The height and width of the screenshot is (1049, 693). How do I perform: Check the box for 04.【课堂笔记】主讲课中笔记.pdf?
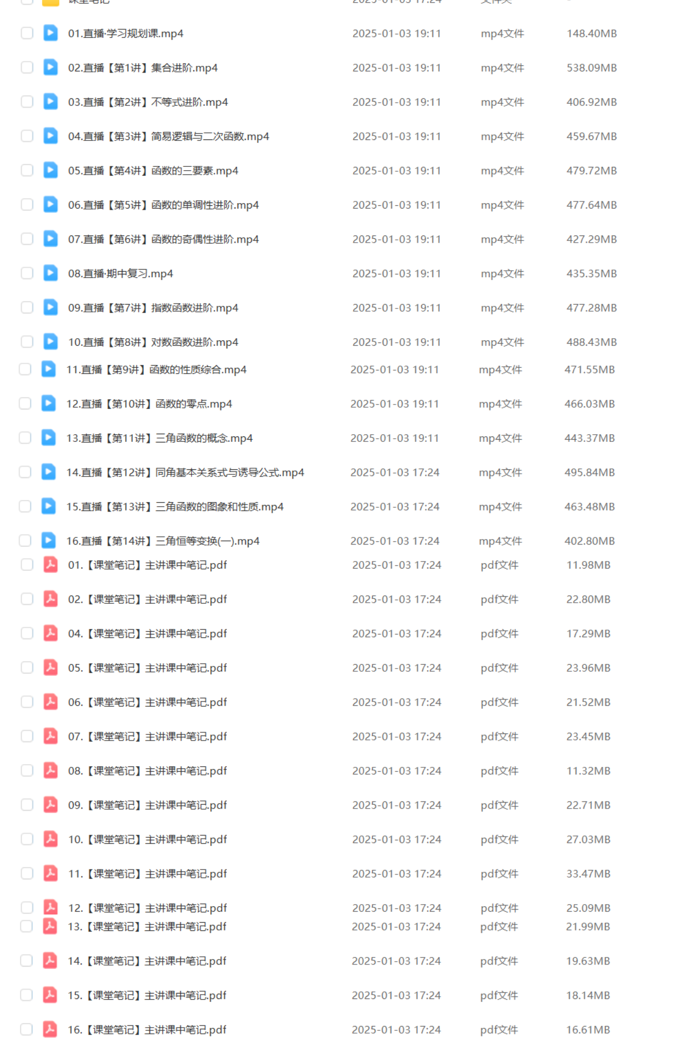pos(27,633)
